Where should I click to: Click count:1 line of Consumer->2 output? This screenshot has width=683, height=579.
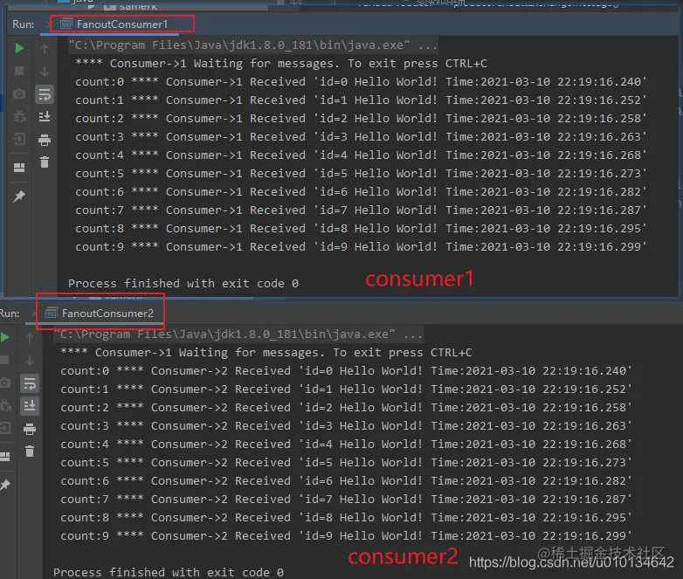tap(346, 389)
